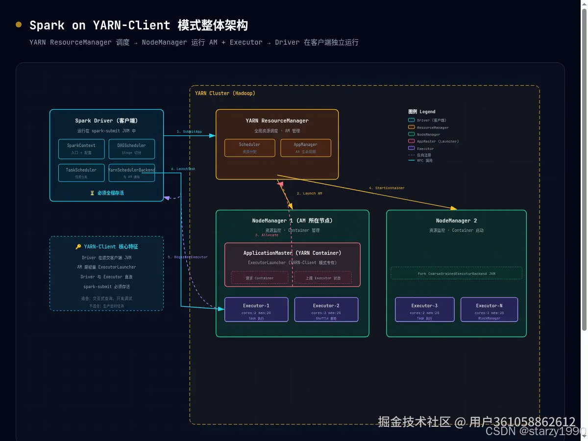Click the YARN Cluster (Hadoop) label
The height and width of the screenshot is (441, 588).
(225, 93)
